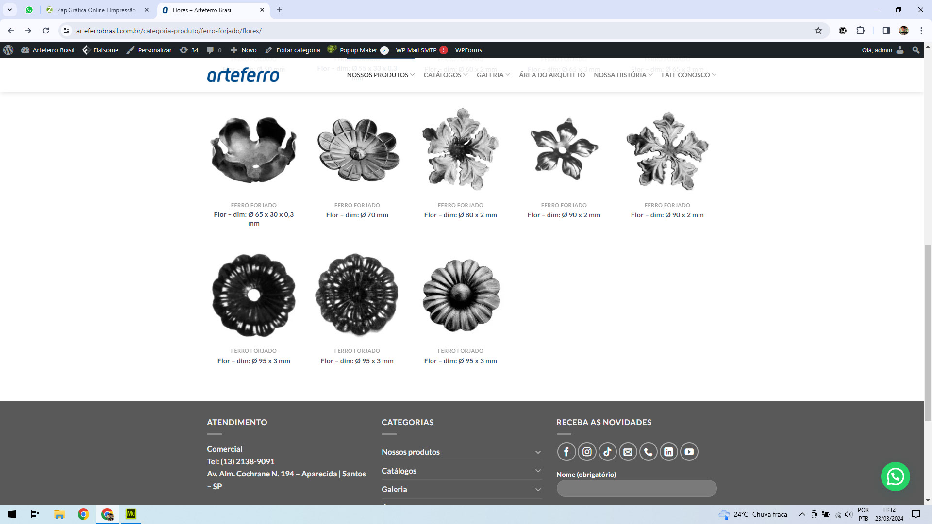Bookmark page with star icon
The width and height of the screenshot is (932, 524).
pos(818,31)
